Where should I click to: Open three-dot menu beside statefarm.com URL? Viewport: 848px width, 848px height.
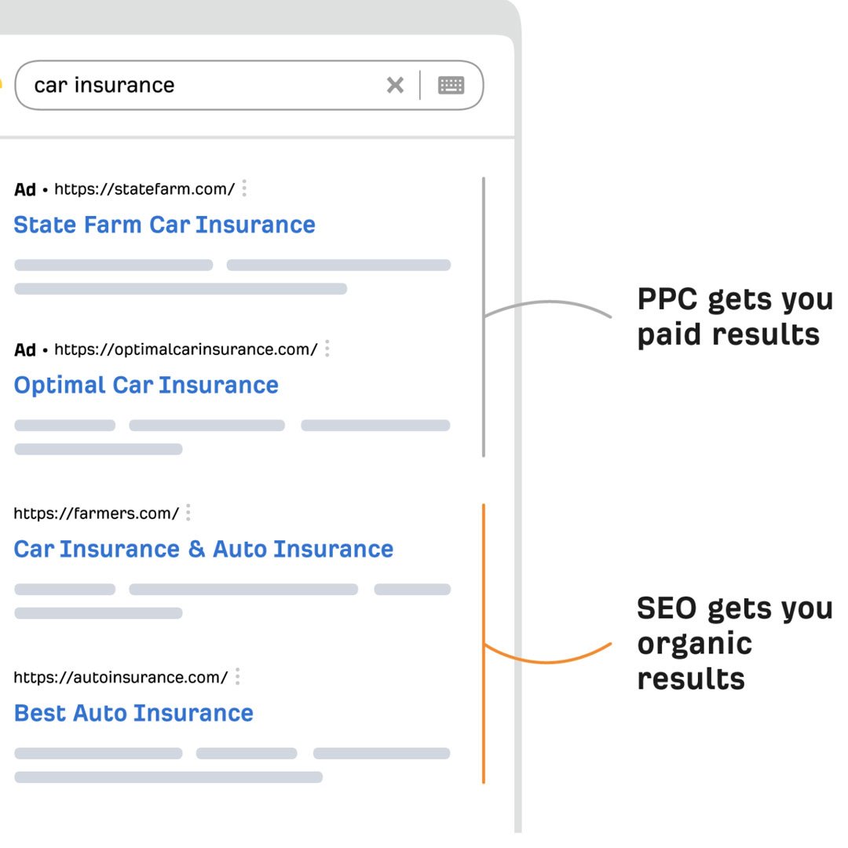[x=244, y=188]
